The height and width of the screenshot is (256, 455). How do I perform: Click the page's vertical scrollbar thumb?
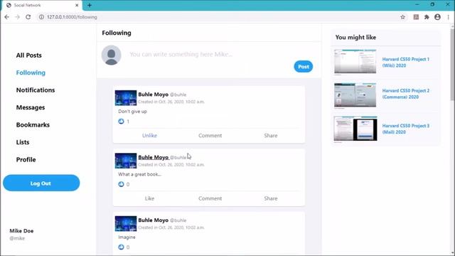(452, 64)
